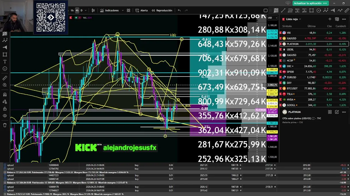Redo the chart action
Screen dimensions: 350x196
coord(186,10)
